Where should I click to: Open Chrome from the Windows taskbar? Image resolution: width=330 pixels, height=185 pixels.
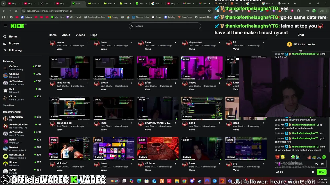(184, 181)
